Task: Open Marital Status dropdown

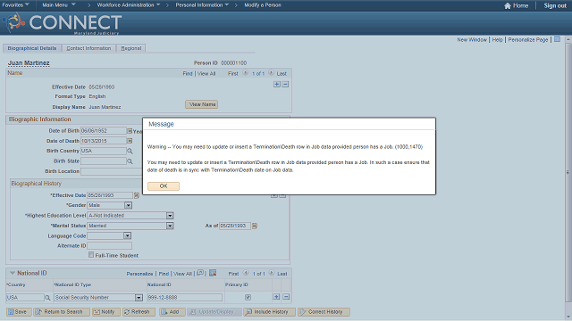Action: coord(170,226)
